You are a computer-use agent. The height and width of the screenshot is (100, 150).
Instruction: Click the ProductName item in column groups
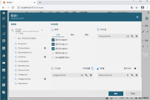click(x=118, y=36)
